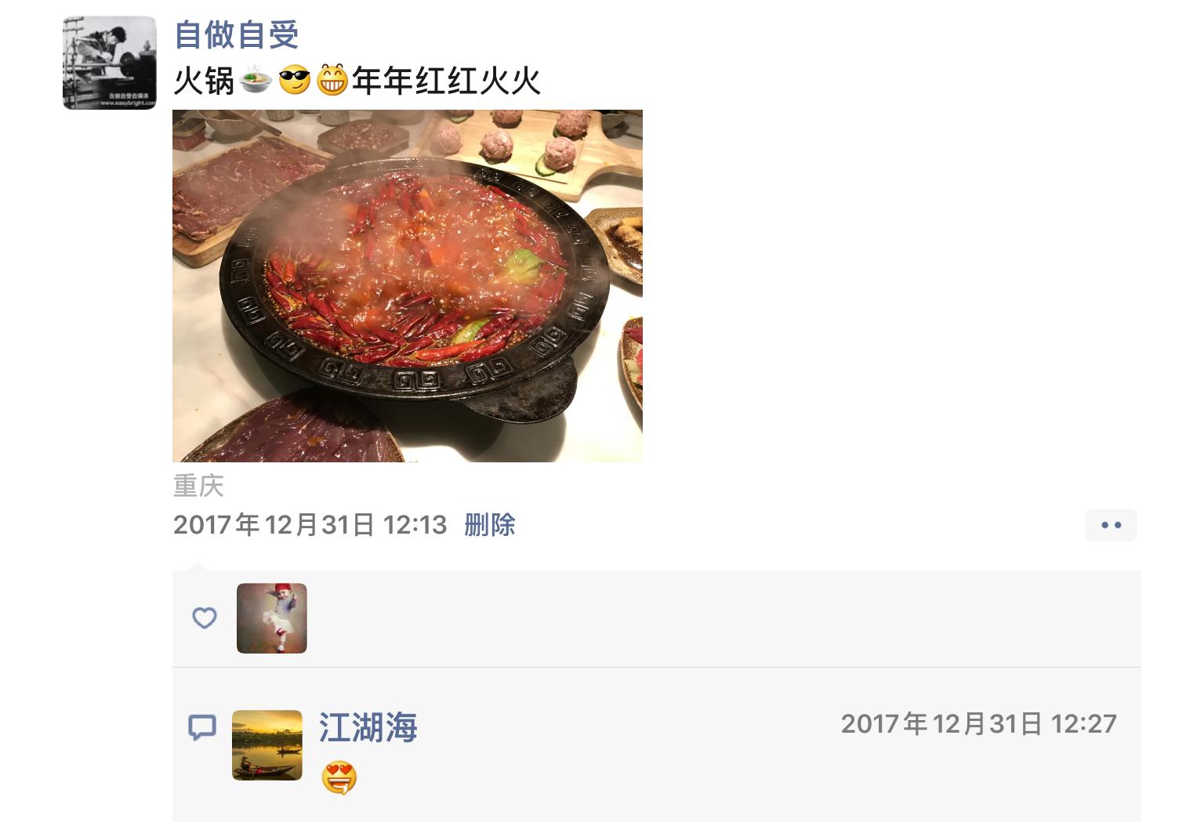Click the username 自做自受
This screenshot has height=822, width=1204.
coord(237,34)
